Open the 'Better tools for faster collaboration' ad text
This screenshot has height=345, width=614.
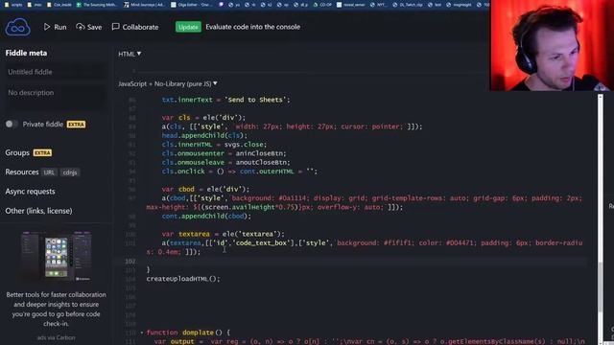[x=56, y=309]
